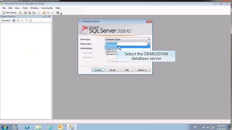This screenshot has height=130, width=232.
Task: Click the Activity Monitor toolbar icon
Action: [58, 13]
